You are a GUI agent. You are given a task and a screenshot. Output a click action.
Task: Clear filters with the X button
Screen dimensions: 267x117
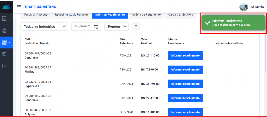point(136,26)
